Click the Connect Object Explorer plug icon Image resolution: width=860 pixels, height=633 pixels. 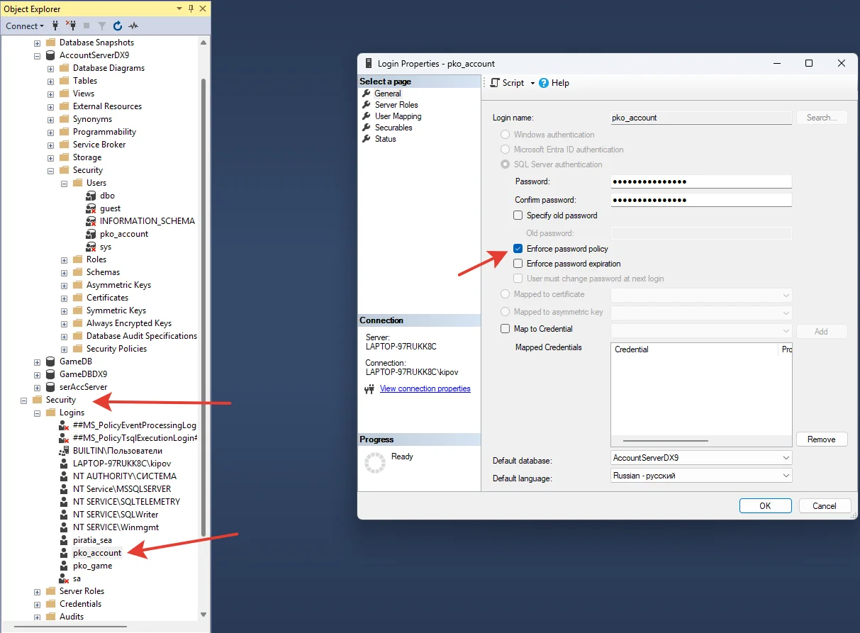55,26
